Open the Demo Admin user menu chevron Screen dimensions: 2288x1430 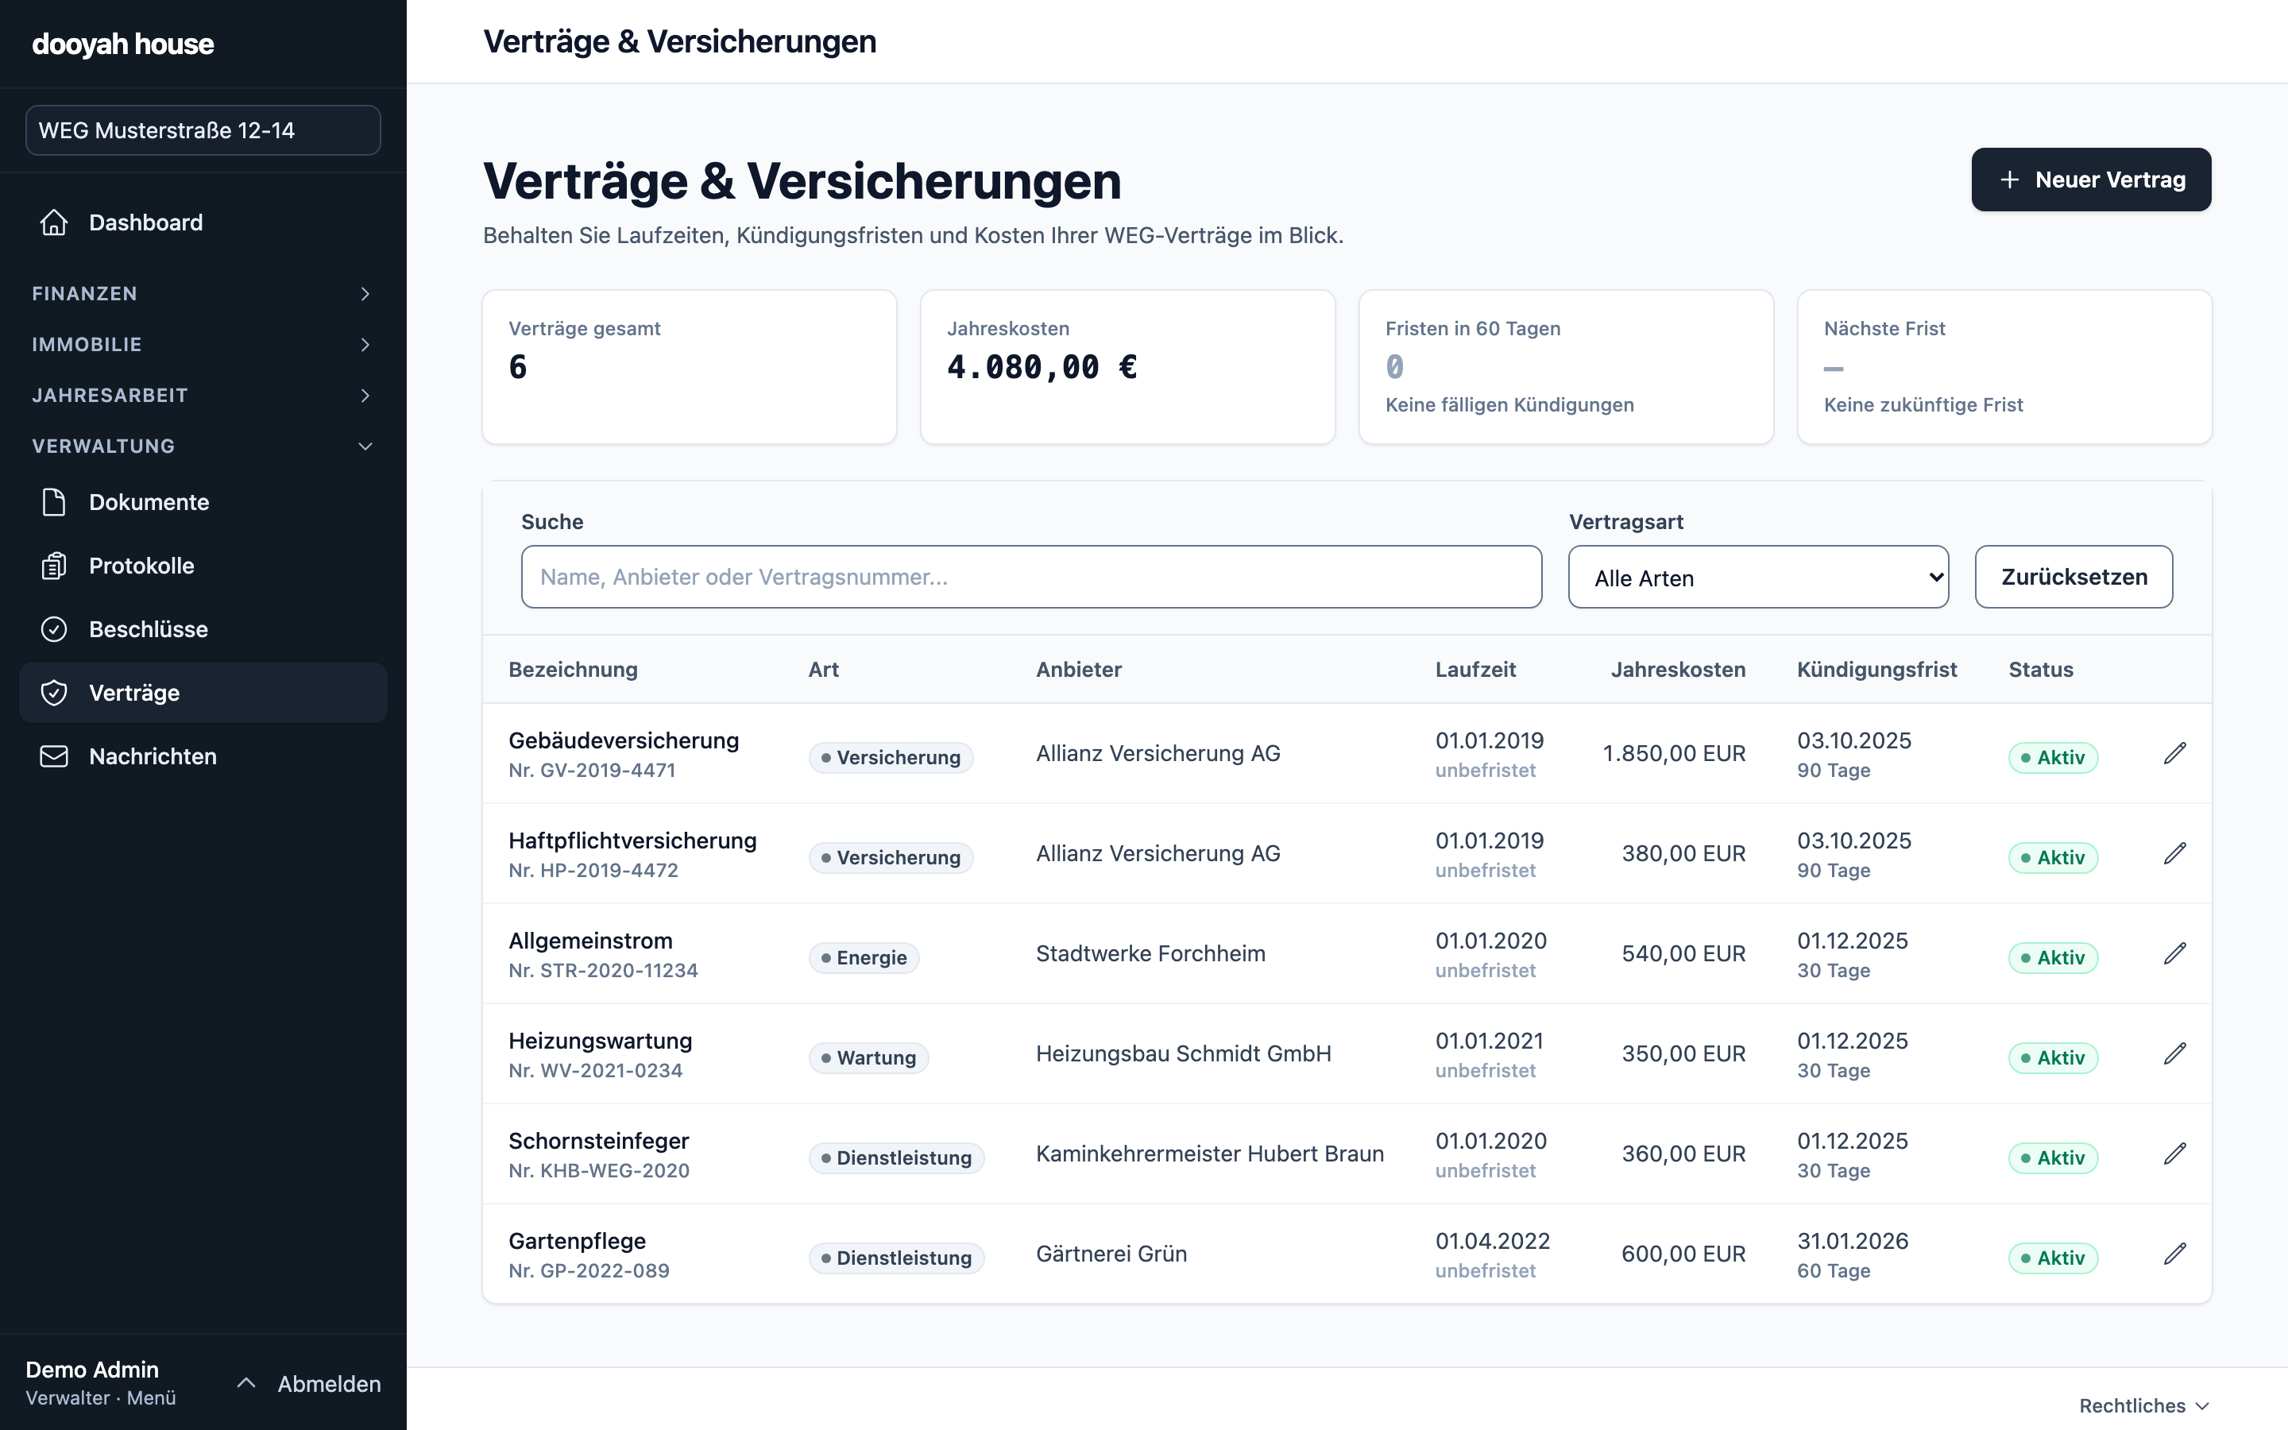[245, 1384]
